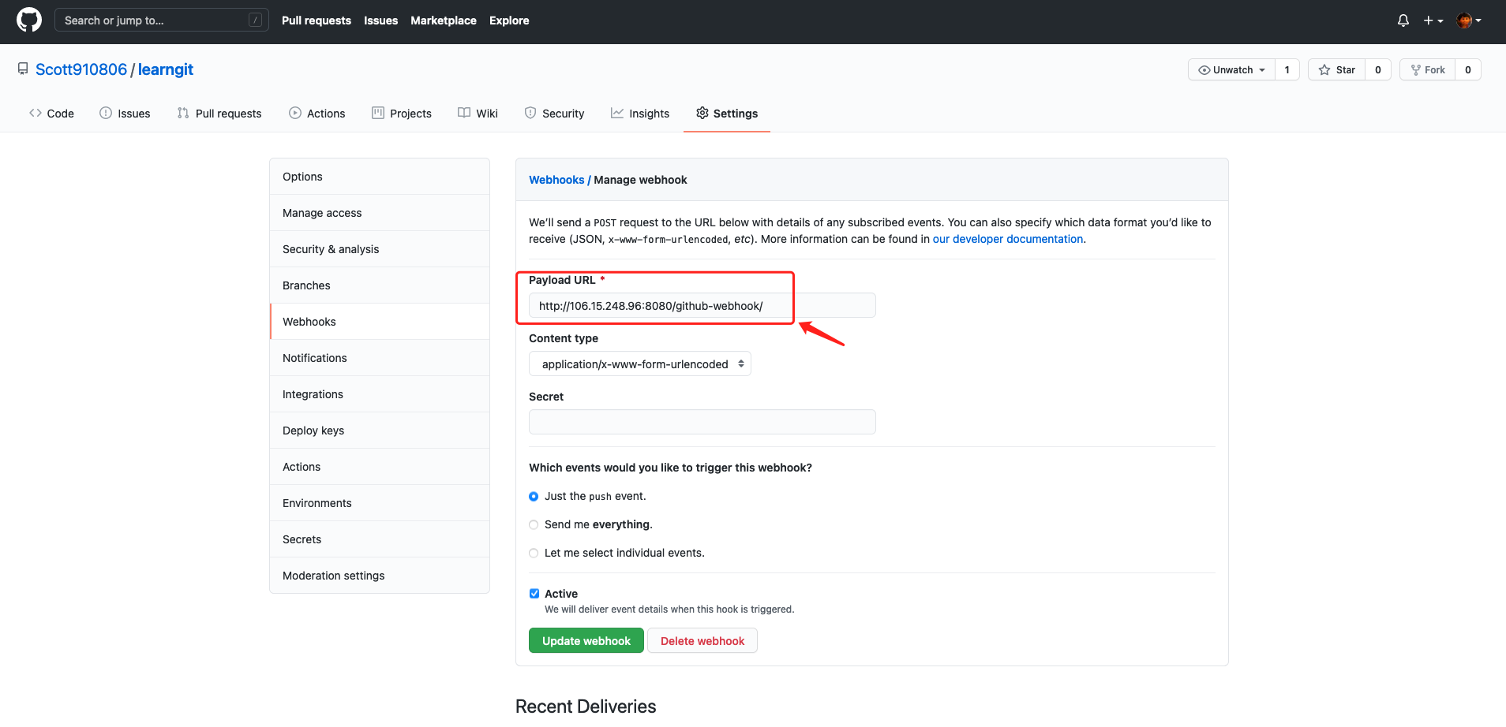The image size is (1506, 727).
Task: Open Secrets settings
Action: pyautogui.click(x=380, y=539)
